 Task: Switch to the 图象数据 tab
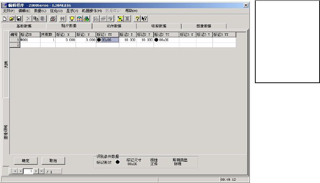point(204,26)
